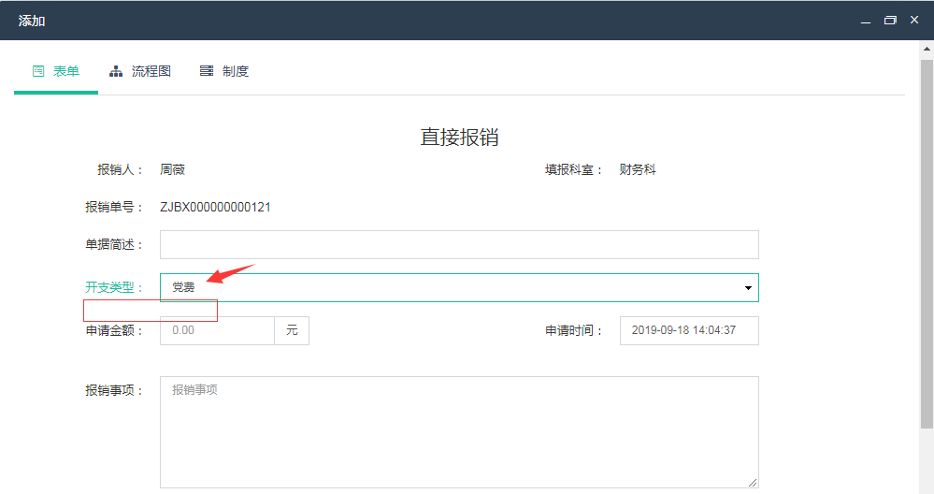Click the 添加 window title text
The height and width of the screenshot is (494, 934).
click(x=32, y=21)
